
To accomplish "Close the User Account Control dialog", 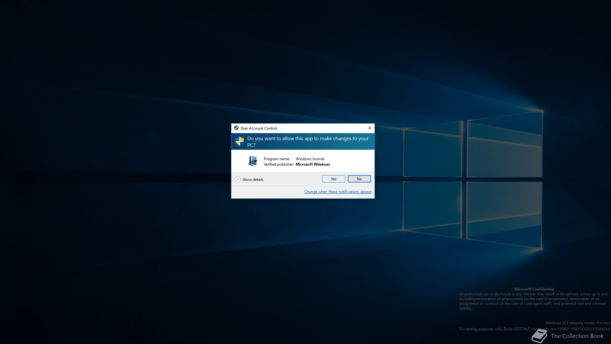I will click(x=370, y=128).
